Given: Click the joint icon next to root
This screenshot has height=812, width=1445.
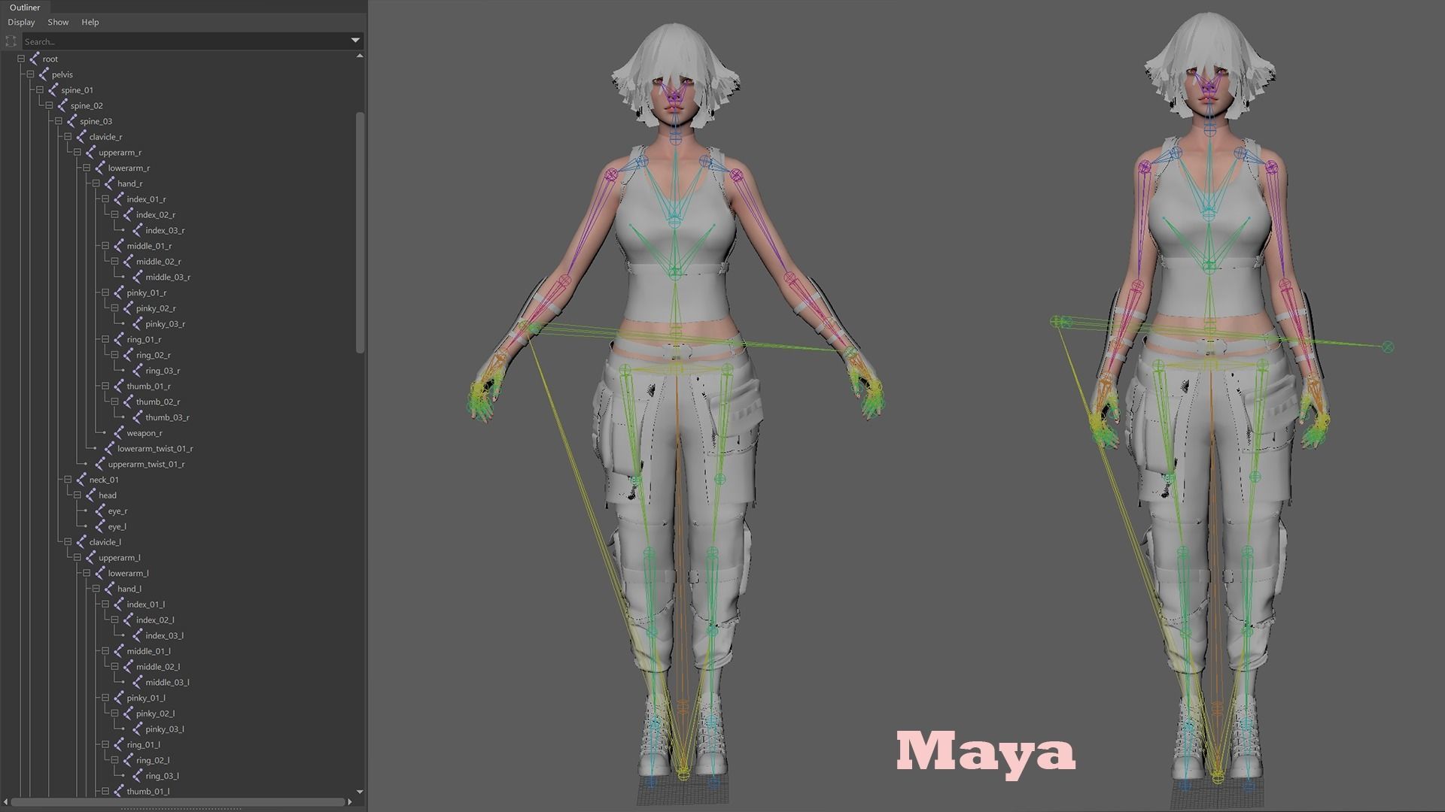Looking at the screenshot, I should (35, 59).
